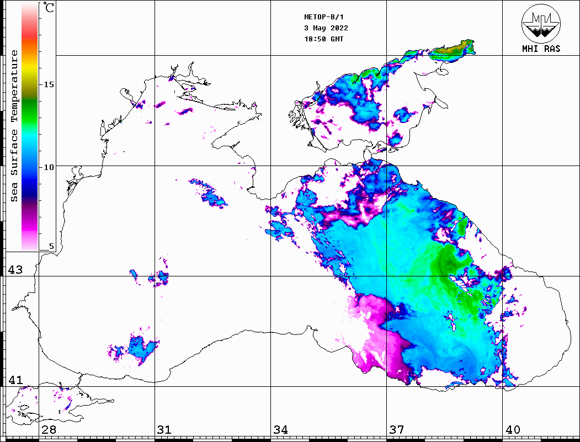
Task: Click the '18:50 GMT' time text
Action: (323, 39)
